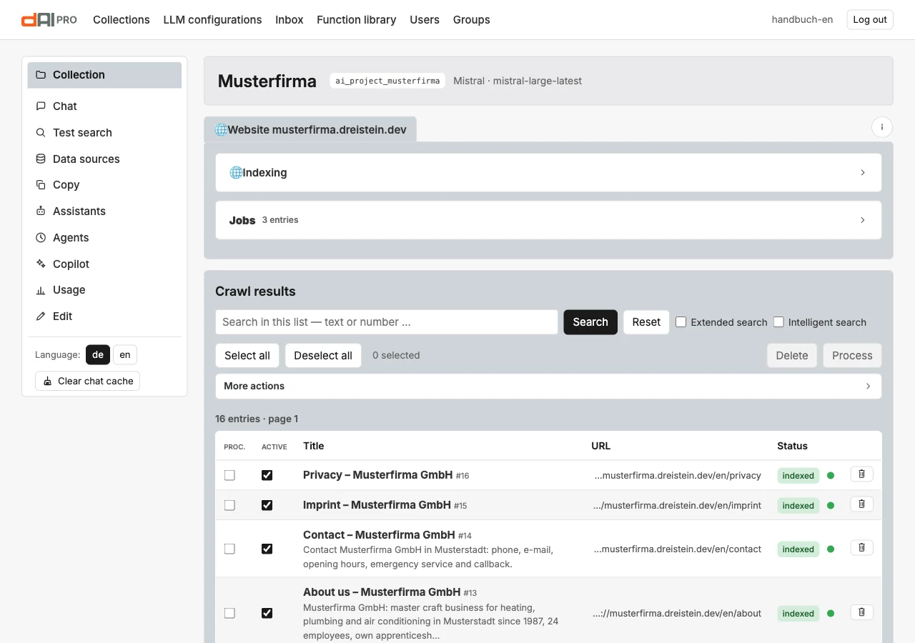Open the Copilot sidebar item
915x643 pixels.
[104, 264]
